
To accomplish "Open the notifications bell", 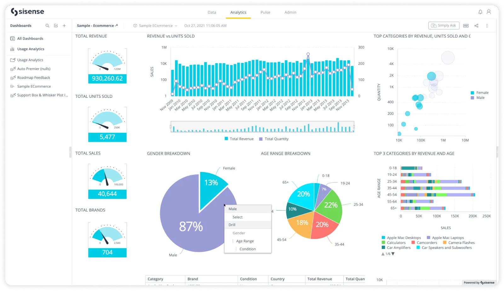I will [x=480, y=12].
